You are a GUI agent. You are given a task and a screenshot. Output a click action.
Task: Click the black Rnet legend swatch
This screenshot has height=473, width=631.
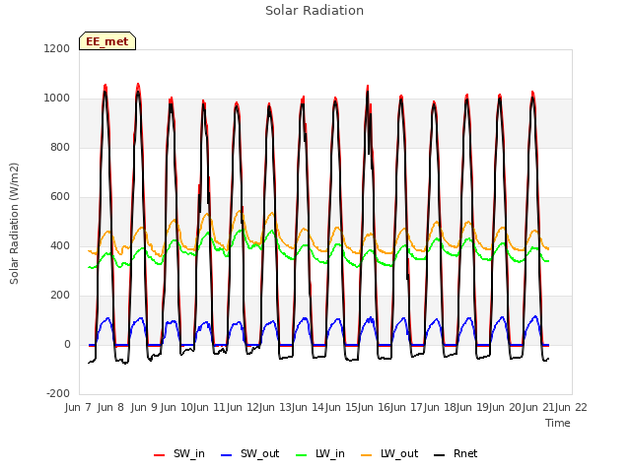pyautogui.click(x=440, y=455)
